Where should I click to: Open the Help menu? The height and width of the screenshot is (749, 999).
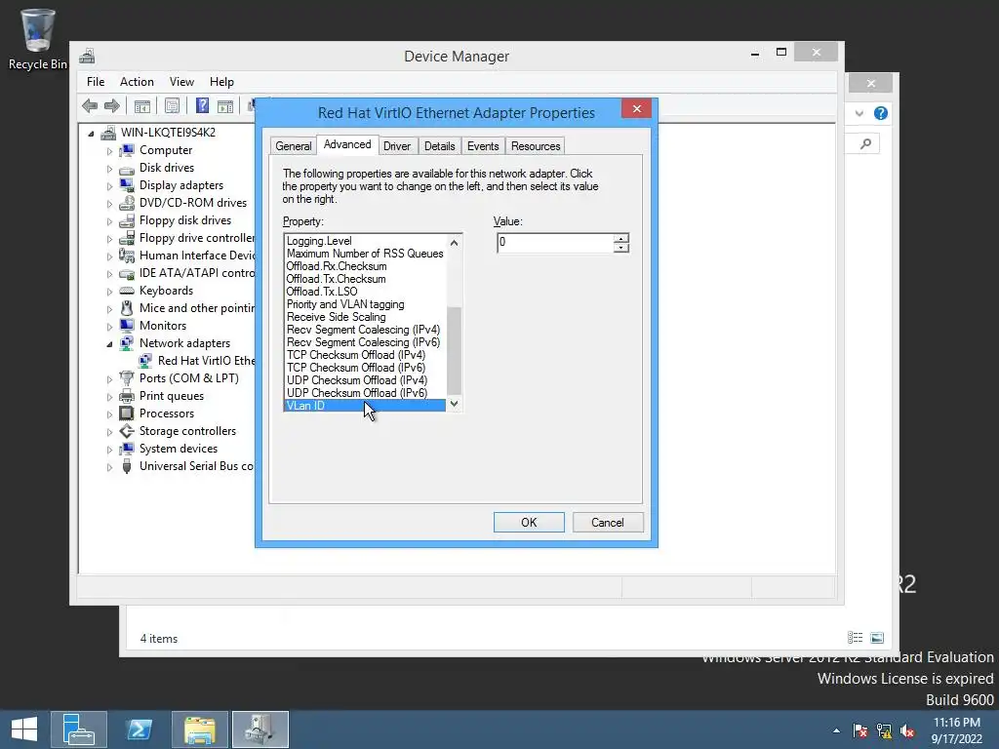(221, 82)
